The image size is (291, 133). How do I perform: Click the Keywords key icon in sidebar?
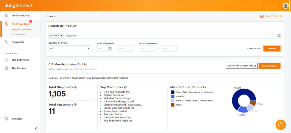tap(6, 42)
